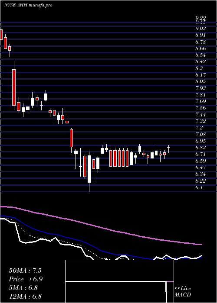Click the 6.59 price axis label

click(x=201, y=161)
